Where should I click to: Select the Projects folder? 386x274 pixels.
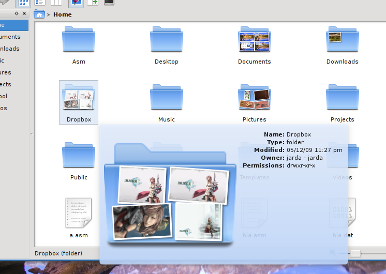(x=343, y=97)
